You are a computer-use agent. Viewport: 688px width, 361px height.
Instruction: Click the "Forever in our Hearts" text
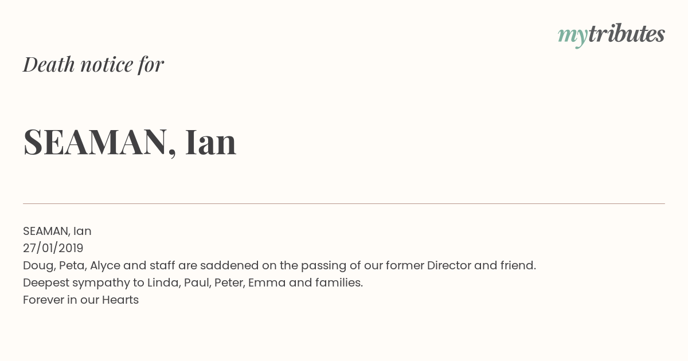click(81, 300)
